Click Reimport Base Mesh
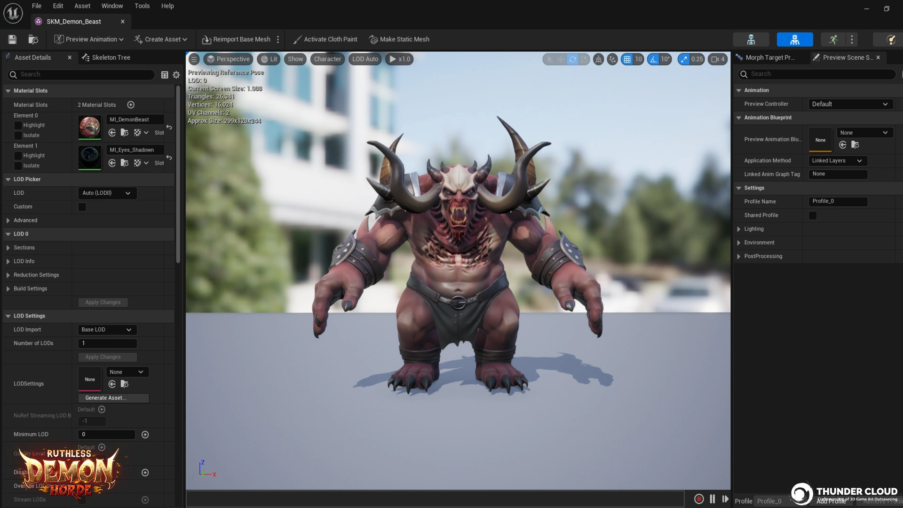Viewport: 903px width, 508px height. [x=237, y=40]
